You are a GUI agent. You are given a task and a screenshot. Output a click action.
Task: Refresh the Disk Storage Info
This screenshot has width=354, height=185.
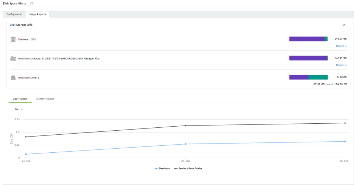tap(344, 25)
